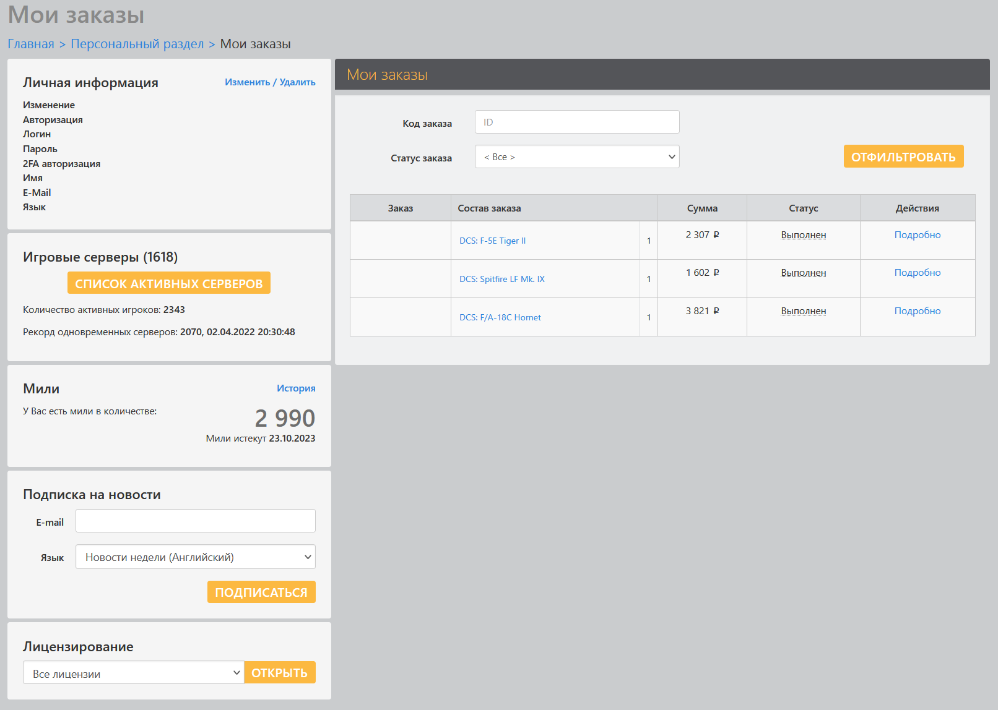Open the DCS: F-5E Tiger II product link
This screenshot has height=710, width=998.
click(492, 241)
